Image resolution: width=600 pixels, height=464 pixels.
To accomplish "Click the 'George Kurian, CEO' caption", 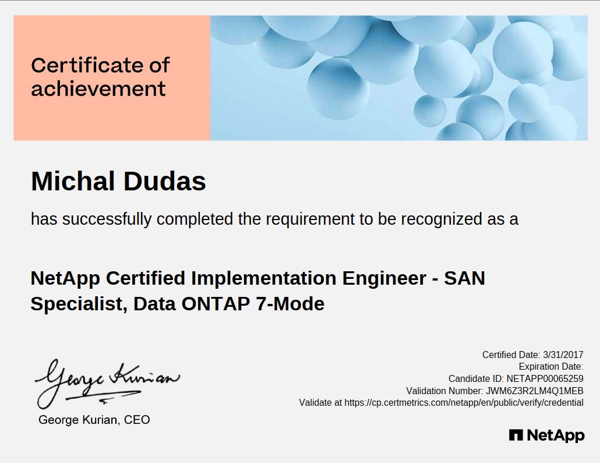I will [94, 420].
